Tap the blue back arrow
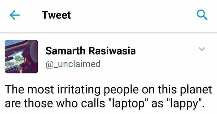This screenshot has width=217, height=114. pos(15,15)
